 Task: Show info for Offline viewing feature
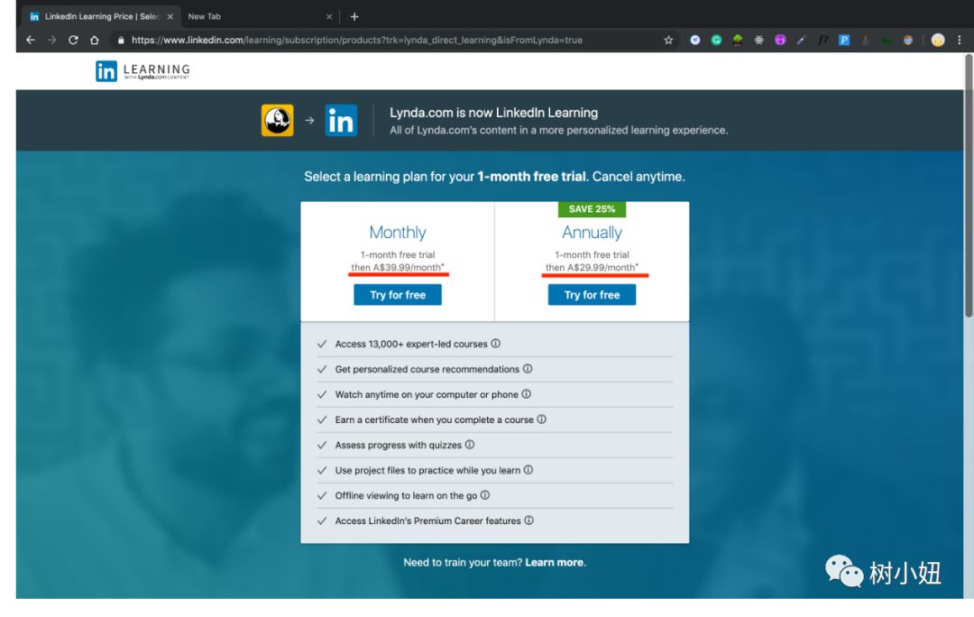pyautogui.click(x=485, y=495)
